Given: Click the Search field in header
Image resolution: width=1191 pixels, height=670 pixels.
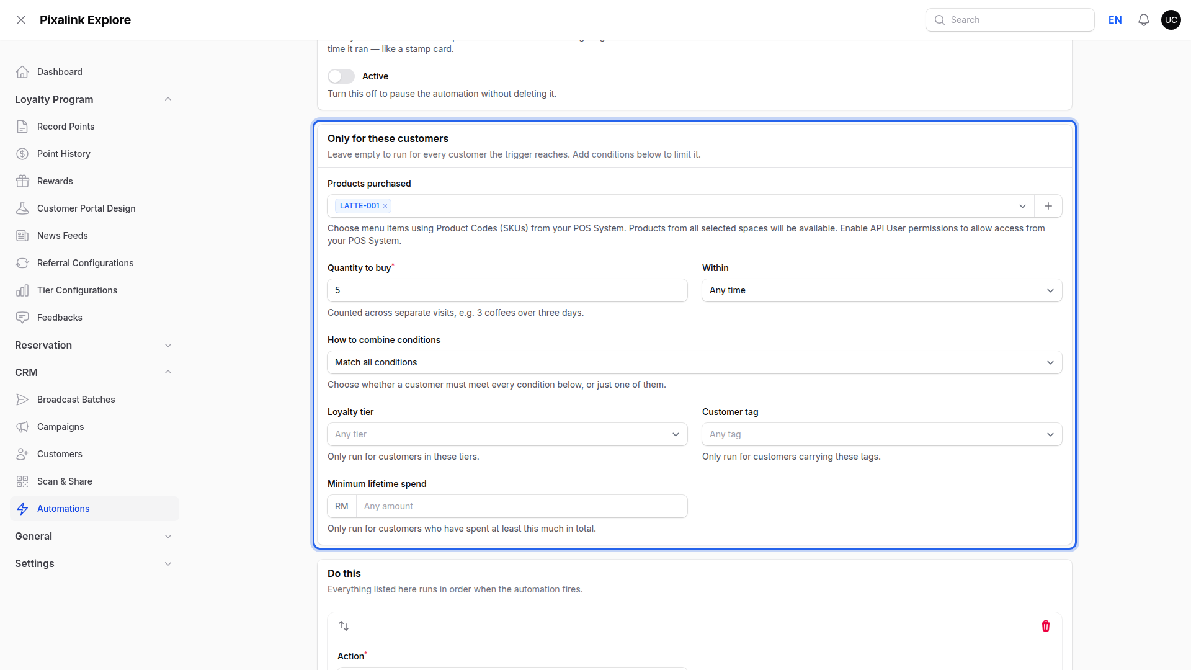Looking at the screenshot, I should pyautogui.click(x=1010, y=20).
